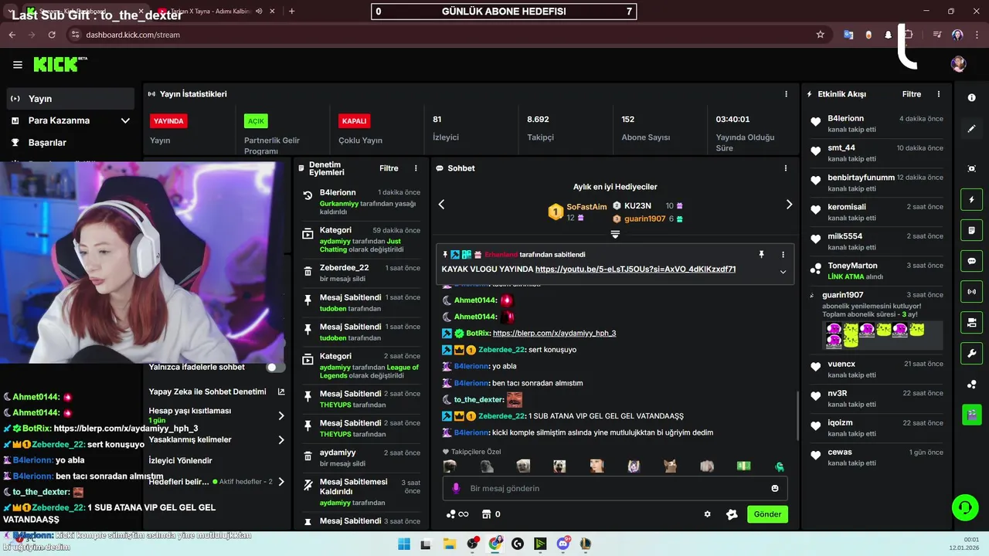Screen dimensions: 989x556
Task: Toggle the document notes widget in sidebar
Action: [972, 230]
